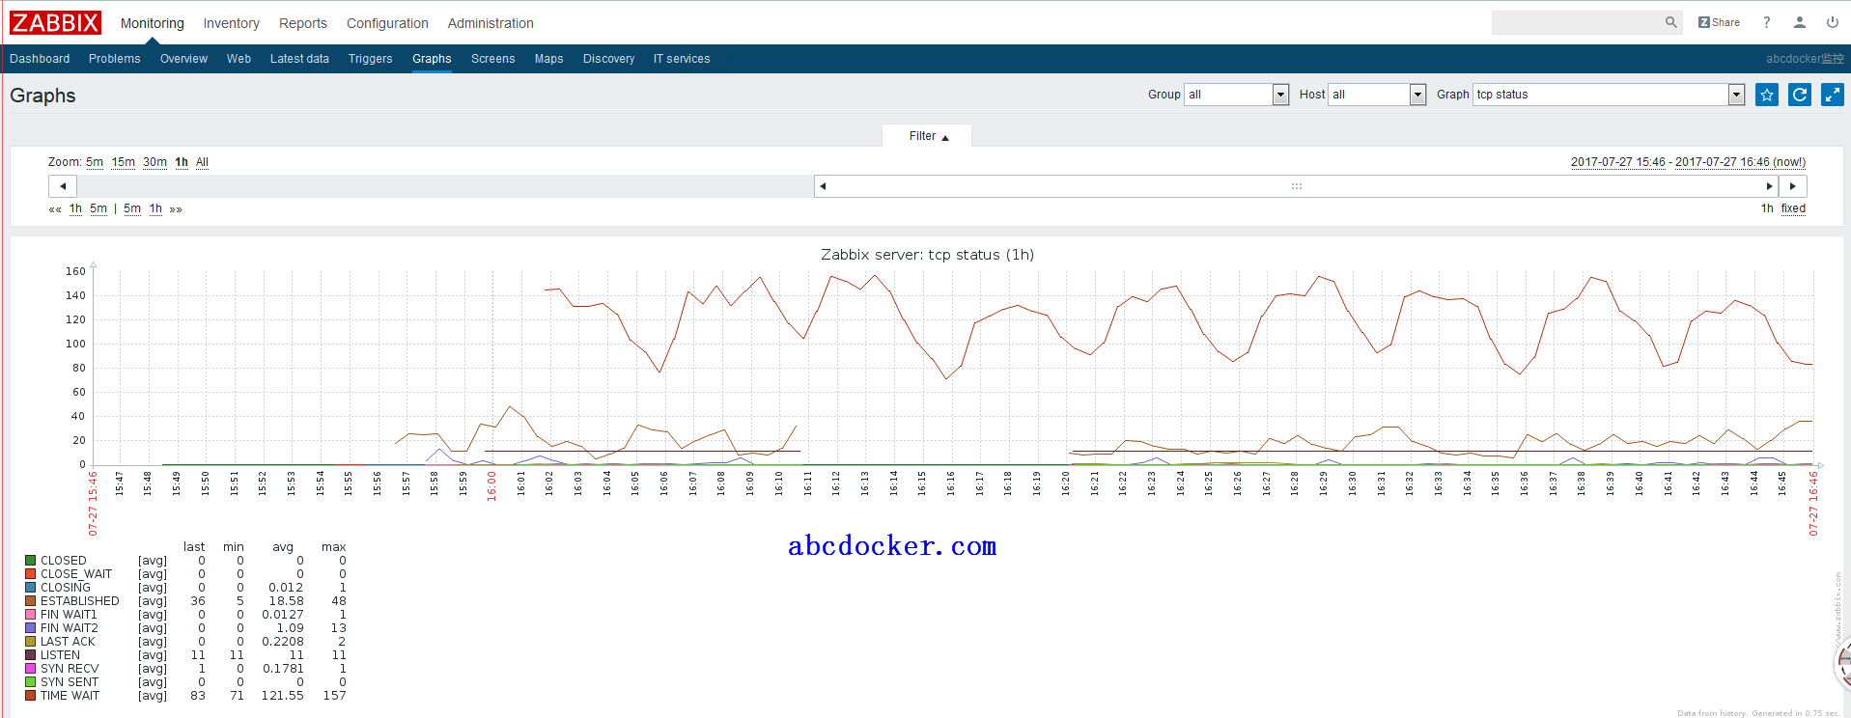This screenshot has width=1851, height=718.
Task: Switch to the Latest data tab
Action: pos(299,59)
